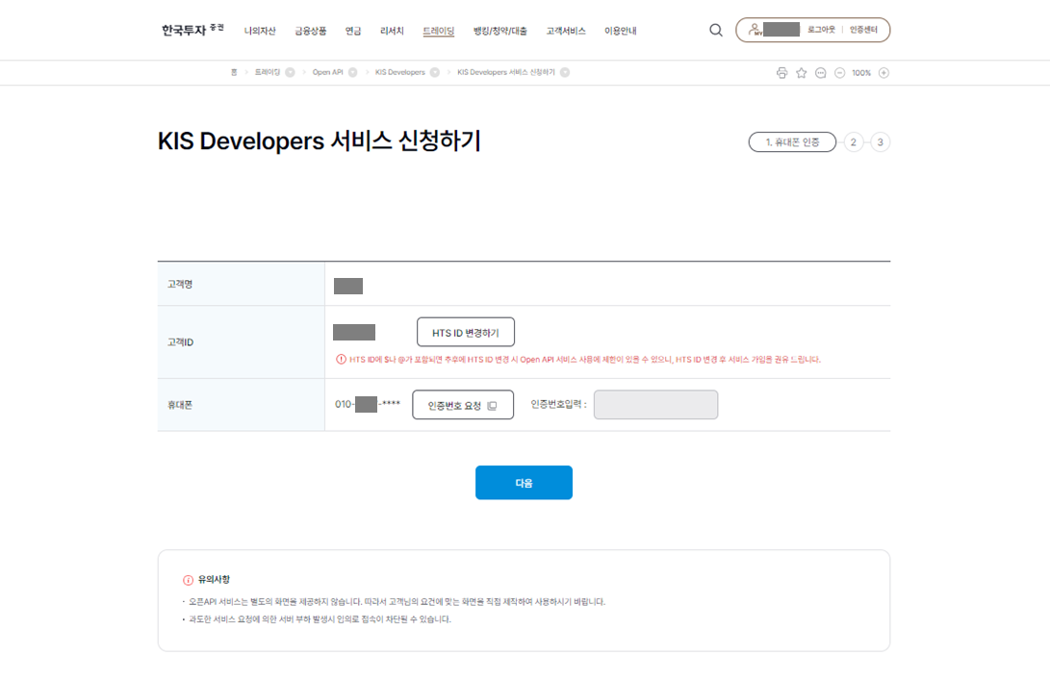Click the MY user profile icon
Image resolution: width=1050 pixels, height=681 pixels.
click(755, 30)
